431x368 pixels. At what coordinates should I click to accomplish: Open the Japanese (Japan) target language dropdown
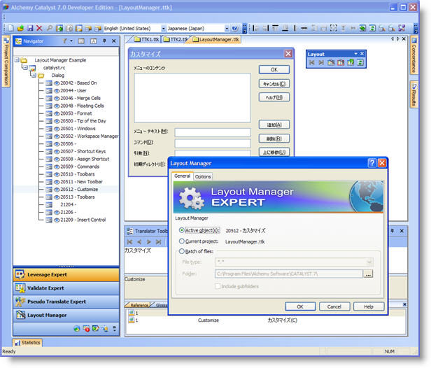click(x=227, y=28)
